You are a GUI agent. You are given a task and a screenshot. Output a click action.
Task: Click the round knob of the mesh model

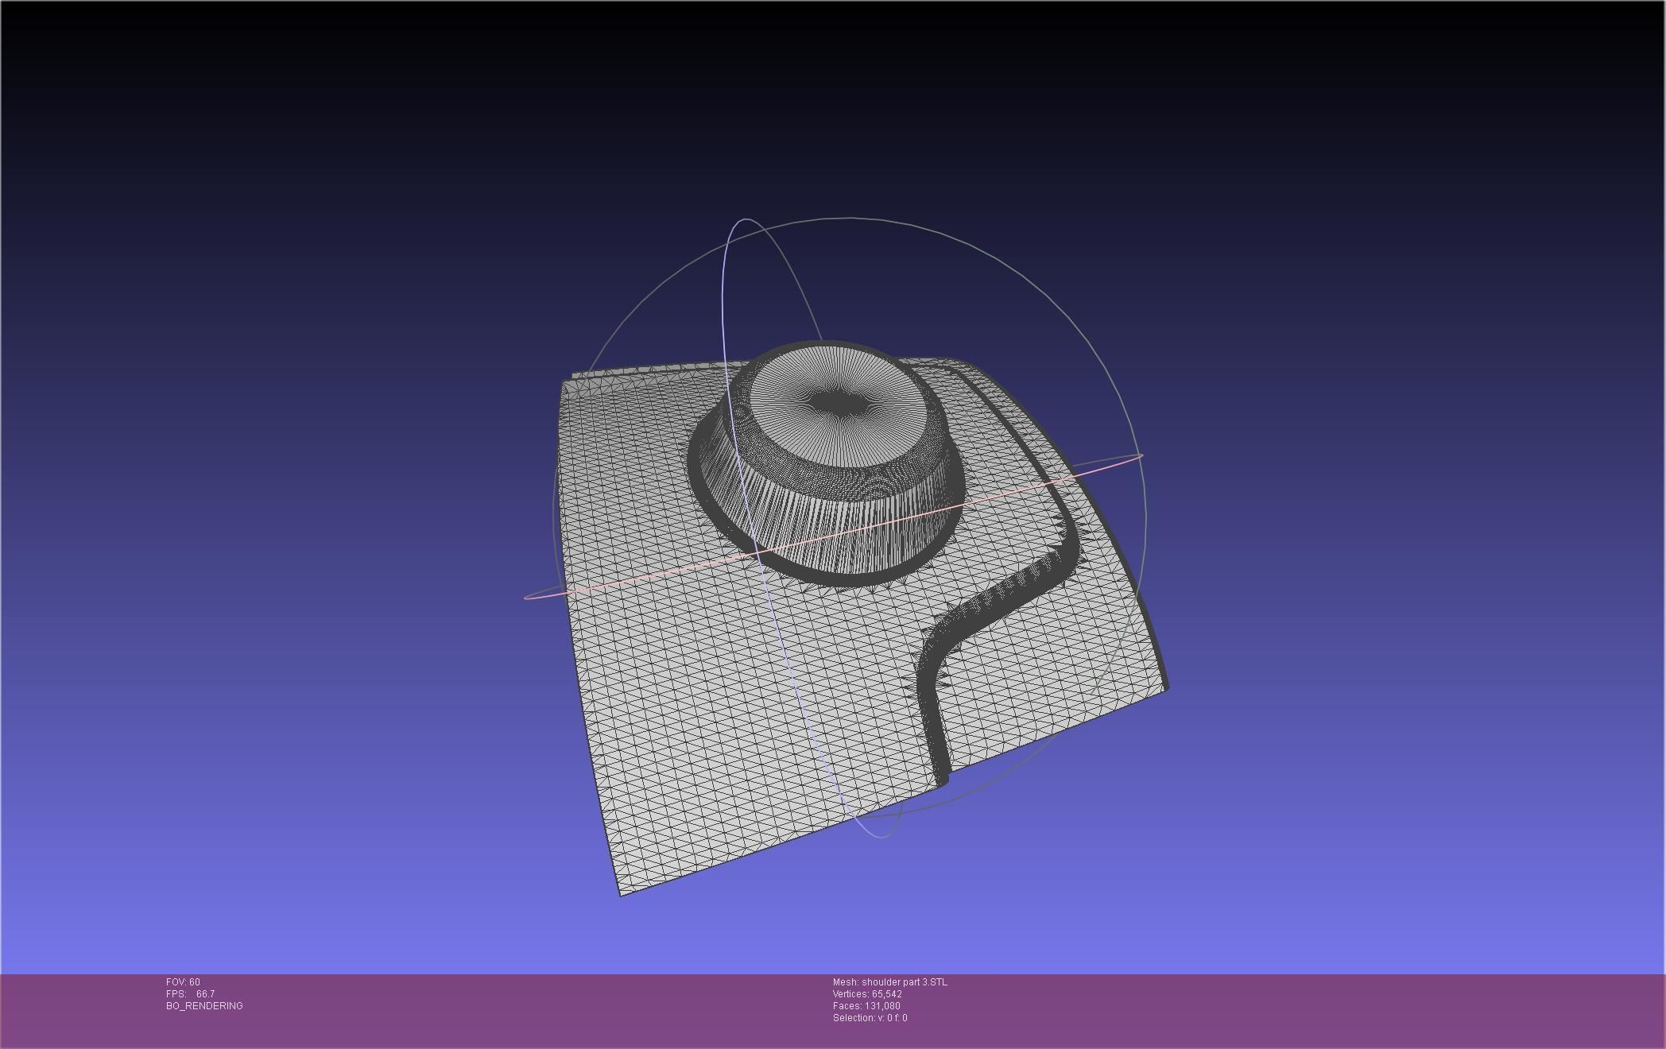827,463
